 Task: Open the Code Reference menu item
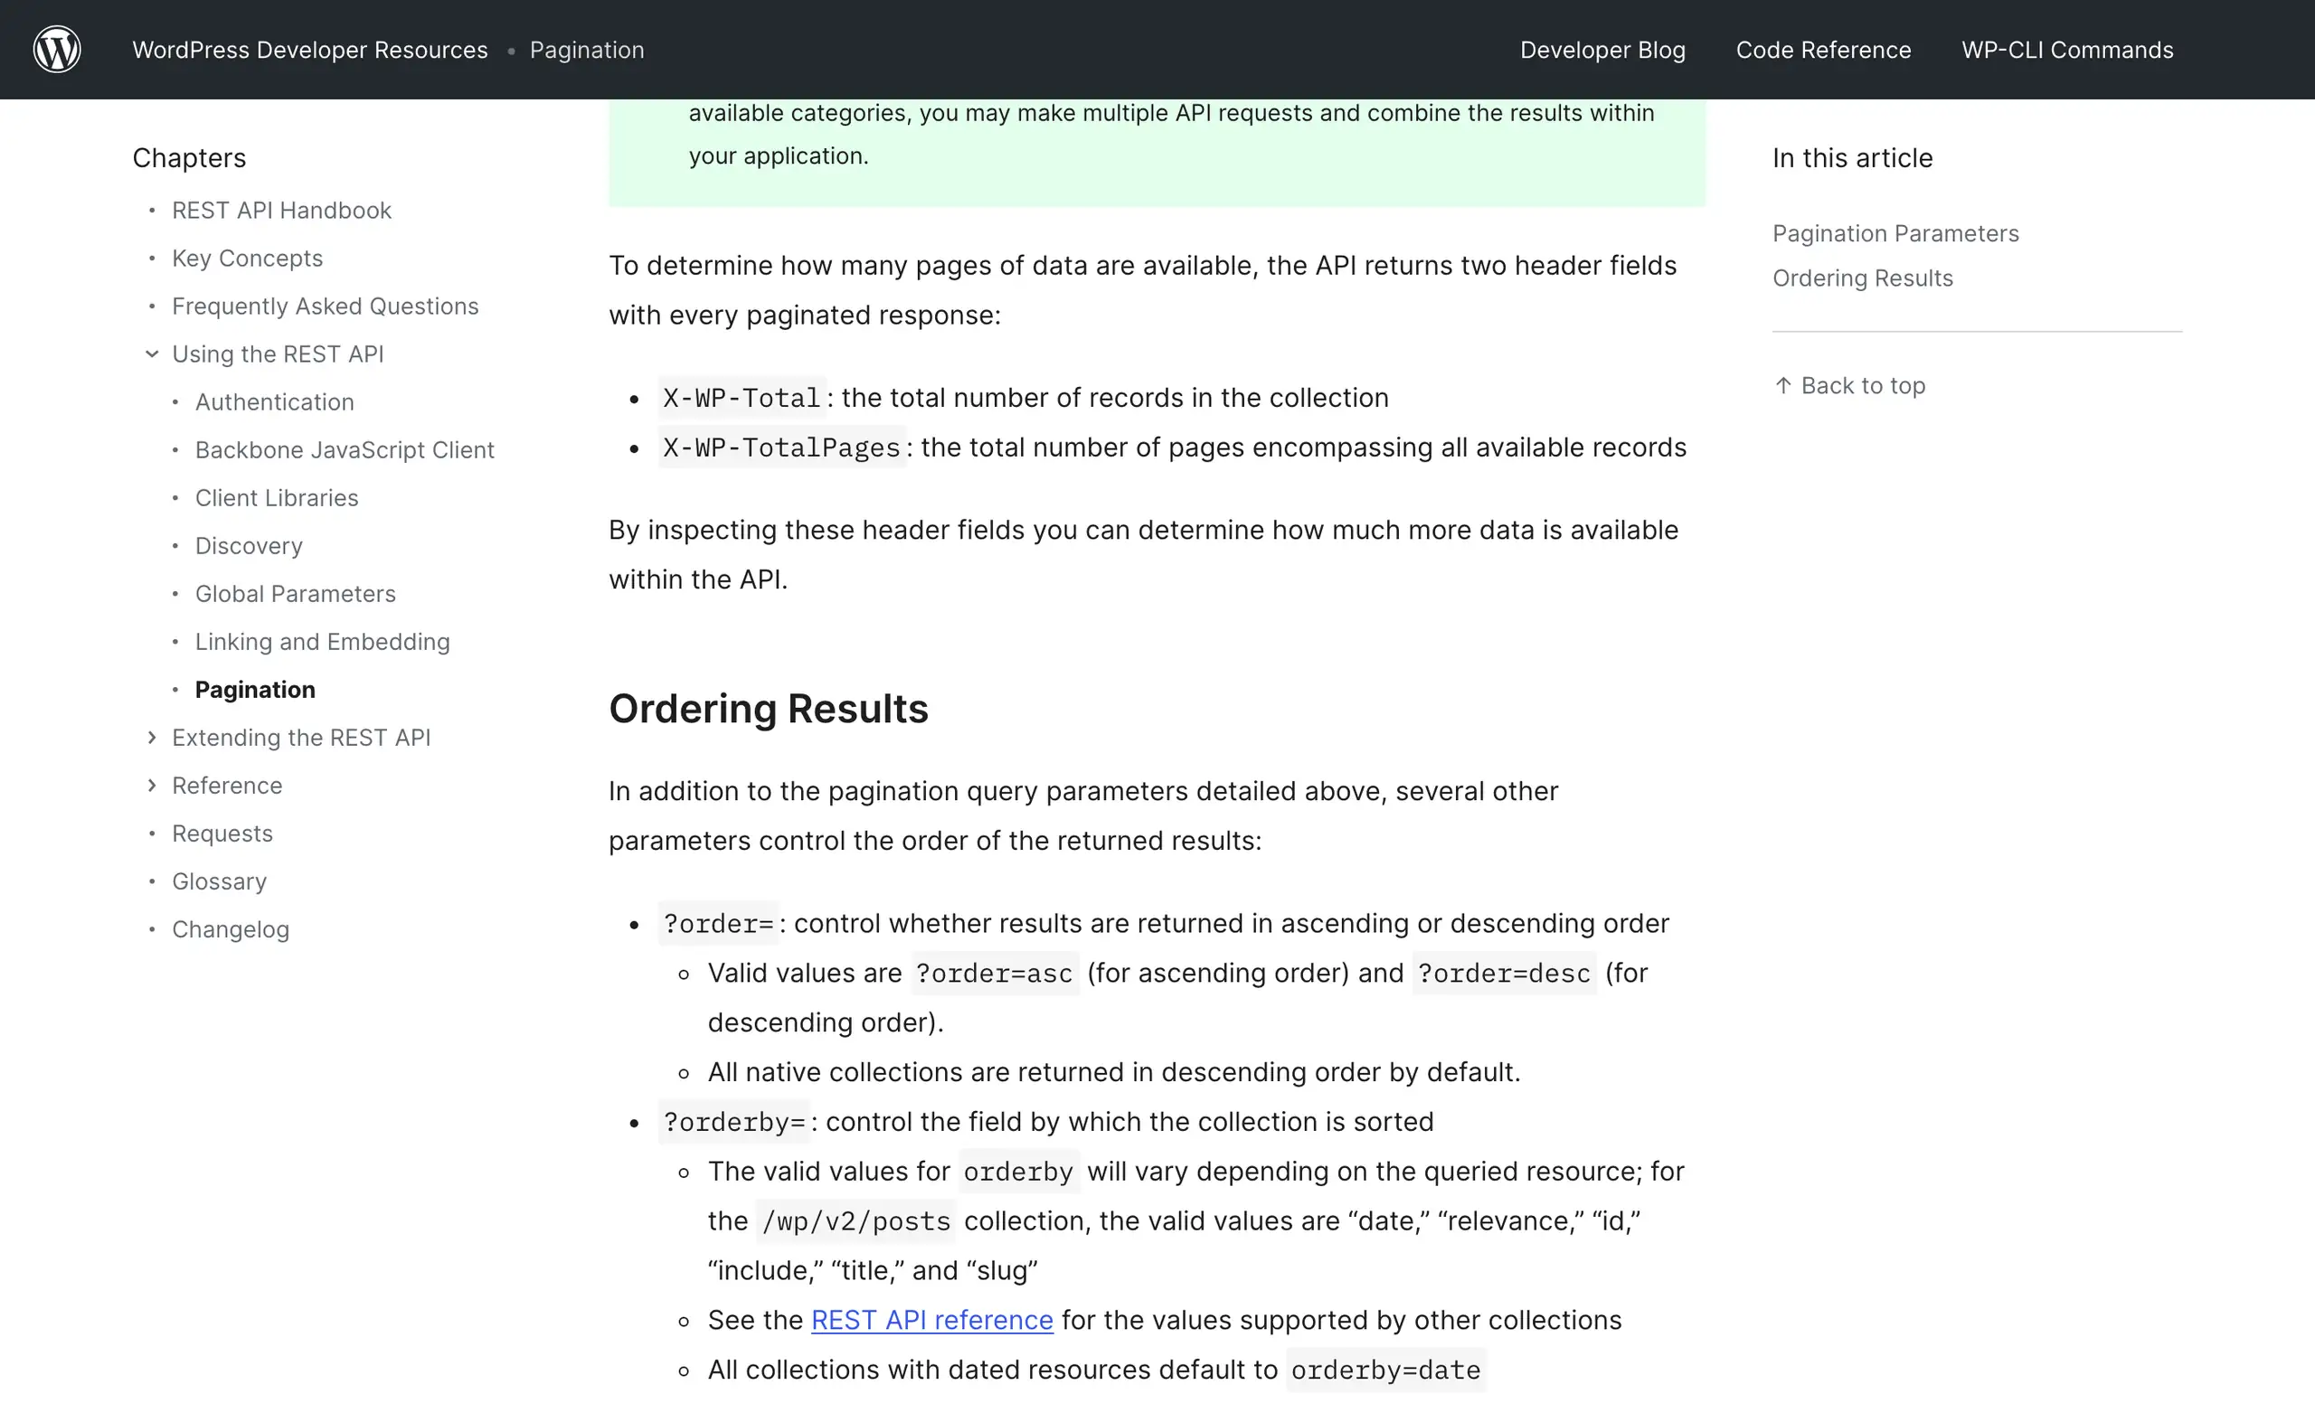click(1823, 50)
